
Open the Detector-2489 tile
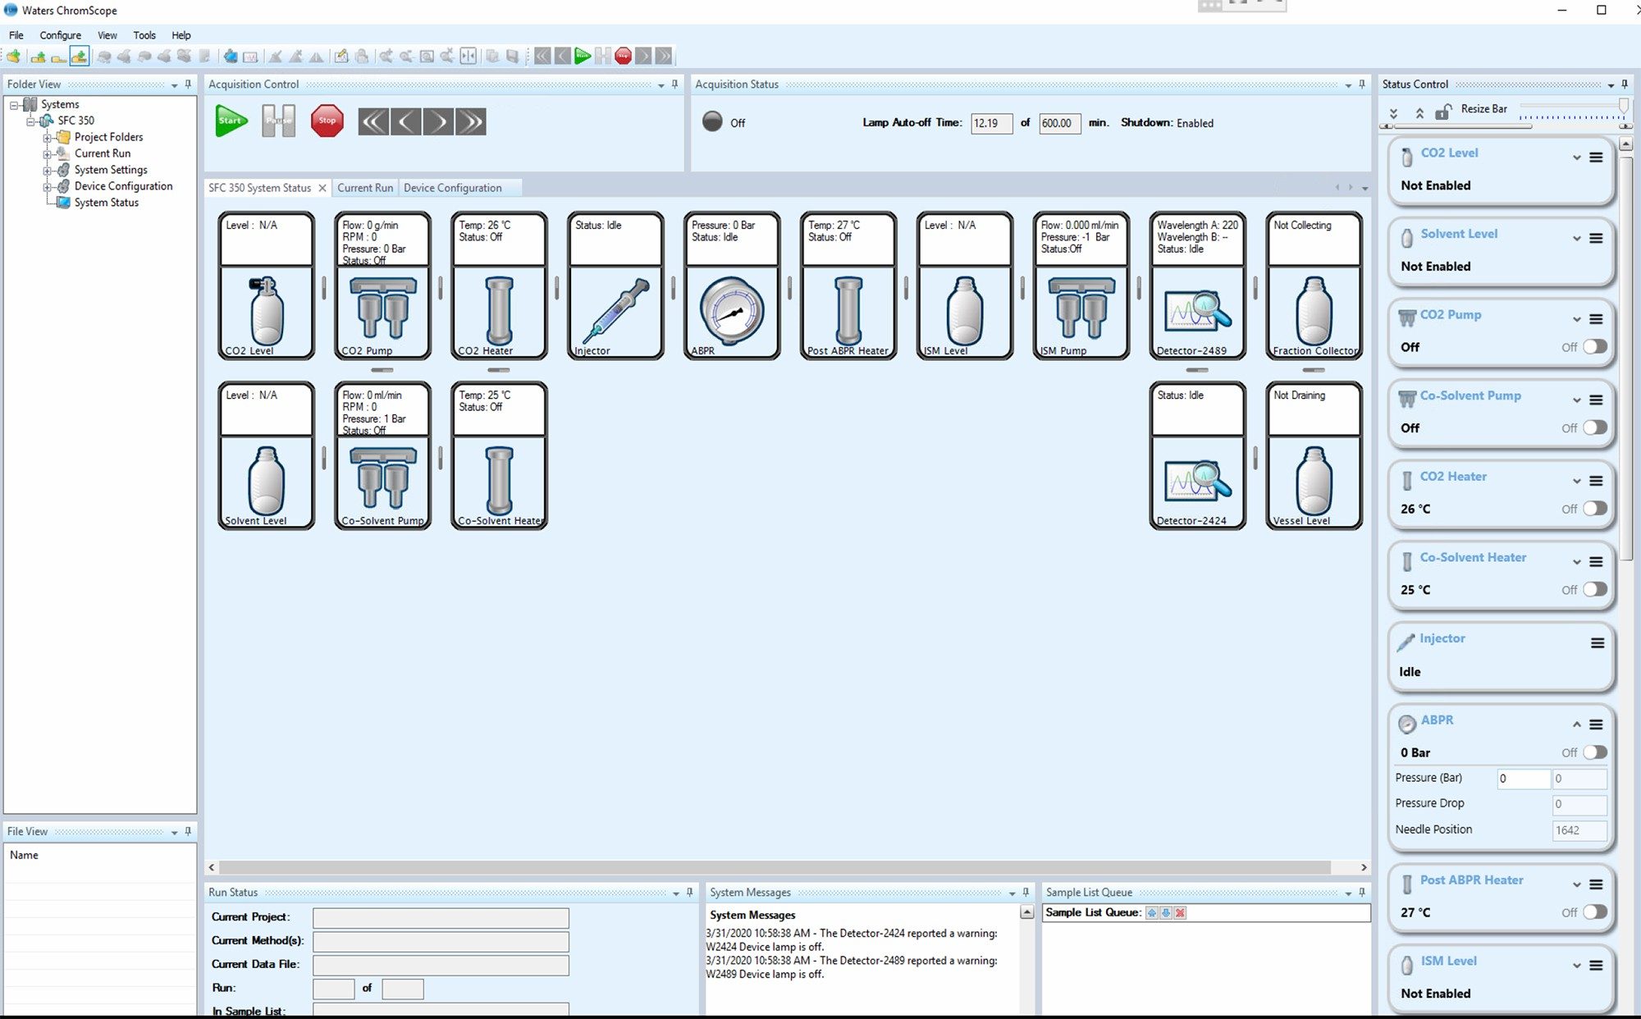1198,286
